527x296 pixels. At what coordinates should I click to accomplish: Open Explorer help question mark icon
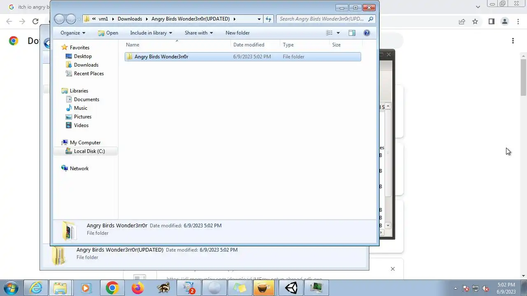(367, 33)
